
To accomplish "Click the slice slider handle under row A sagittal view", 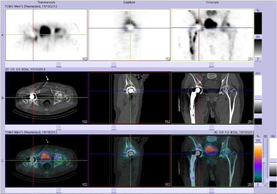I will coord(114,64).
